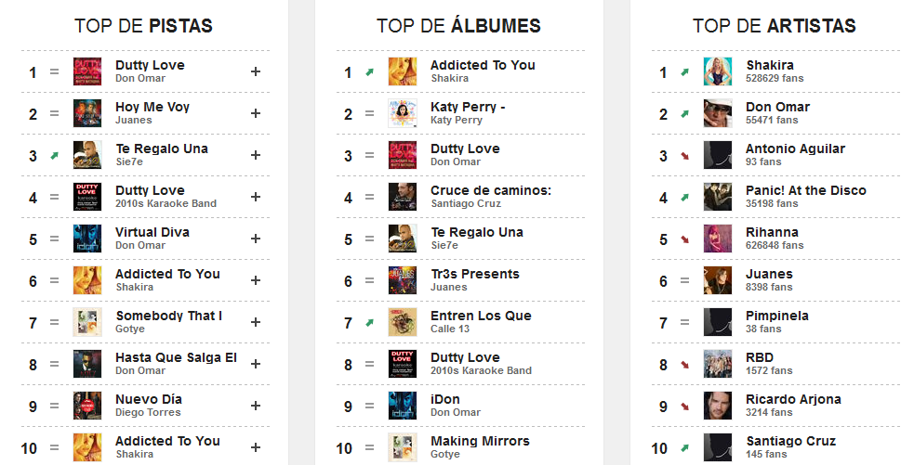
Task: Add Somebody That I track via plus
Action: (256, 322)
